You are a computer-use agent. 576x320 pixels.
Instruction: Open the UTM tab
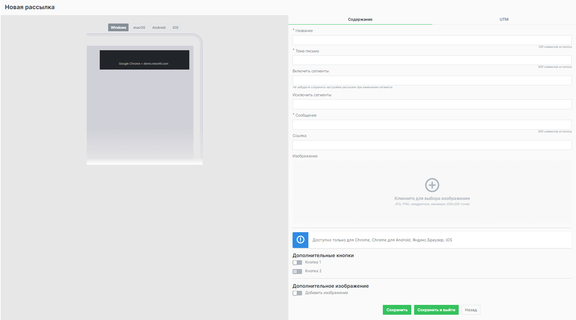click(504, 19)
